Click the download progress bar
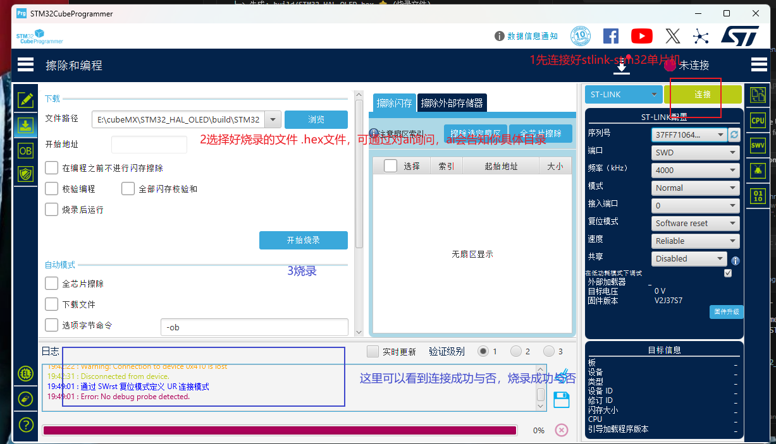Image resolution: width=776 pixels, height=444 pixels. pos(280,430)
